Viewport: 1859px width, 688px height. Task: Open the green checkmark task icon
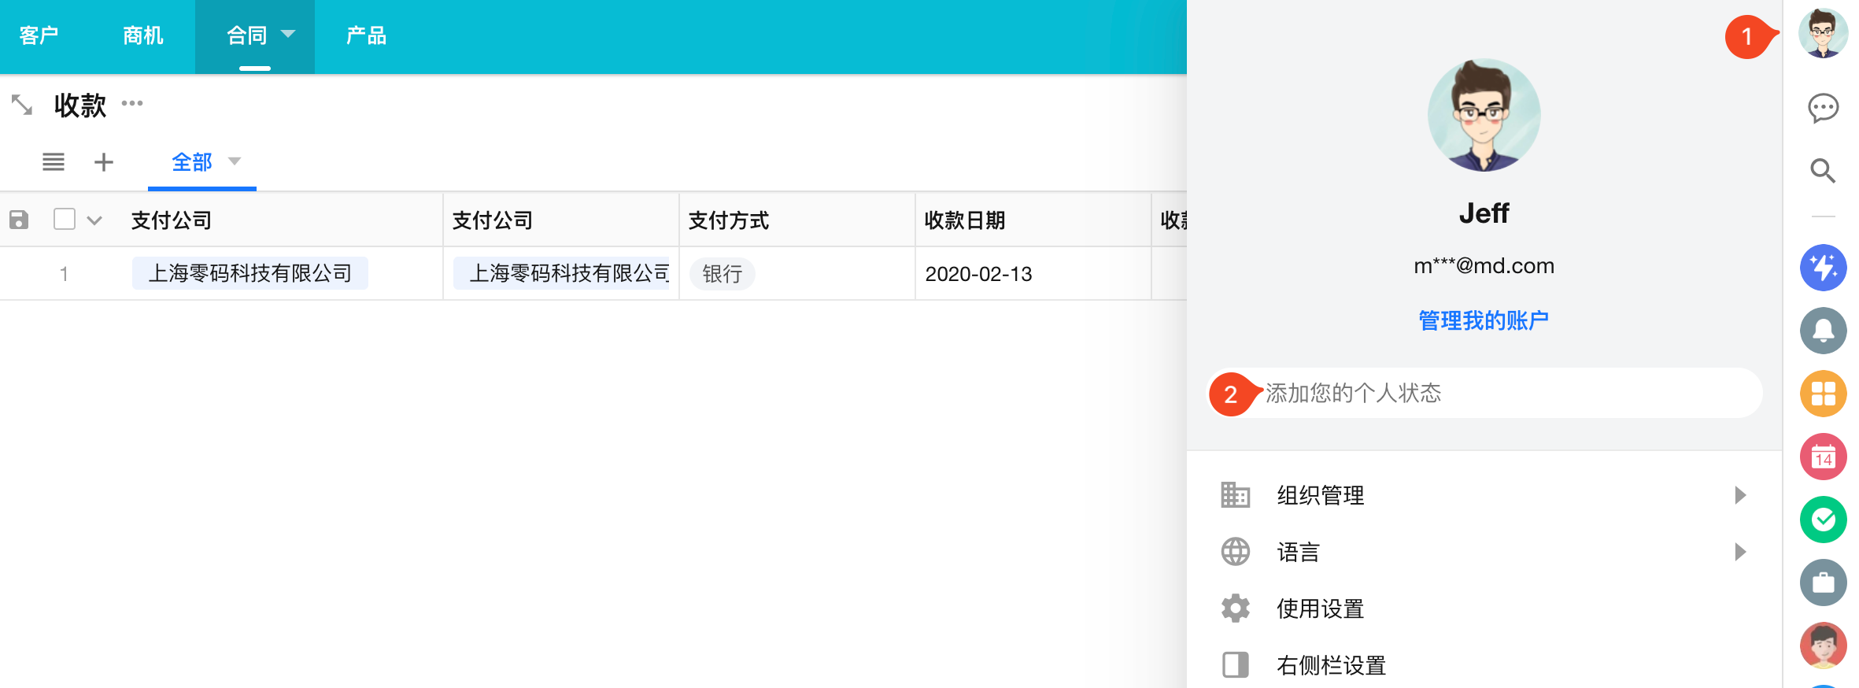[1823, 520]
